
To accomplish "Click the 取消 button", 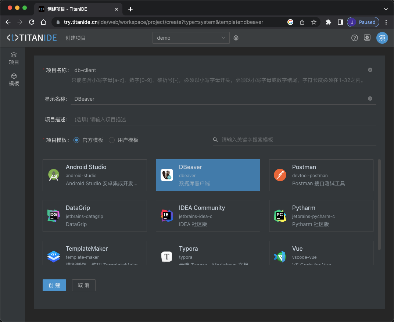I will (84, 285).
